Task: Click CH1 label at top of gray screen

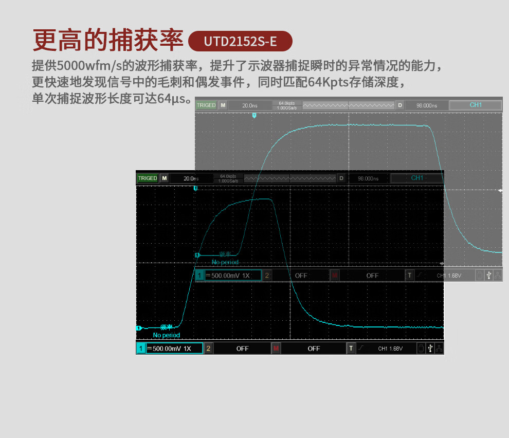Action: (x=476, y=105)
